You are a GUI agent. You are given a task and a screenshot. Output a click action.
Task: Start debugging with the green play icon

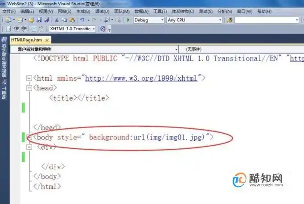click(x=128, y=20)
